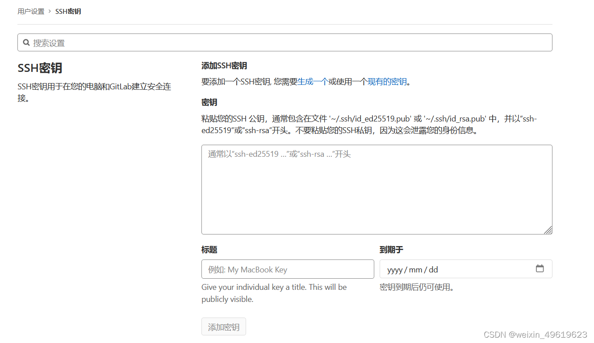The height and width of the screenshot is (343, 594).
Task: Open the calendar icon in the expiry date field
Action: click(540, 268)
